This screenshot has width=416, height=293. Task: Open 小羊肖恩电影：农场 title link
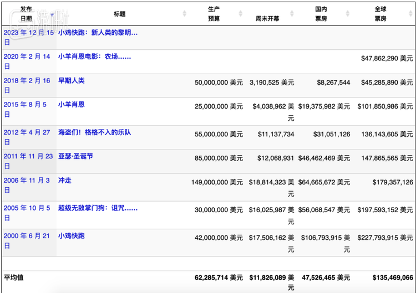click(x=94, y=56)
